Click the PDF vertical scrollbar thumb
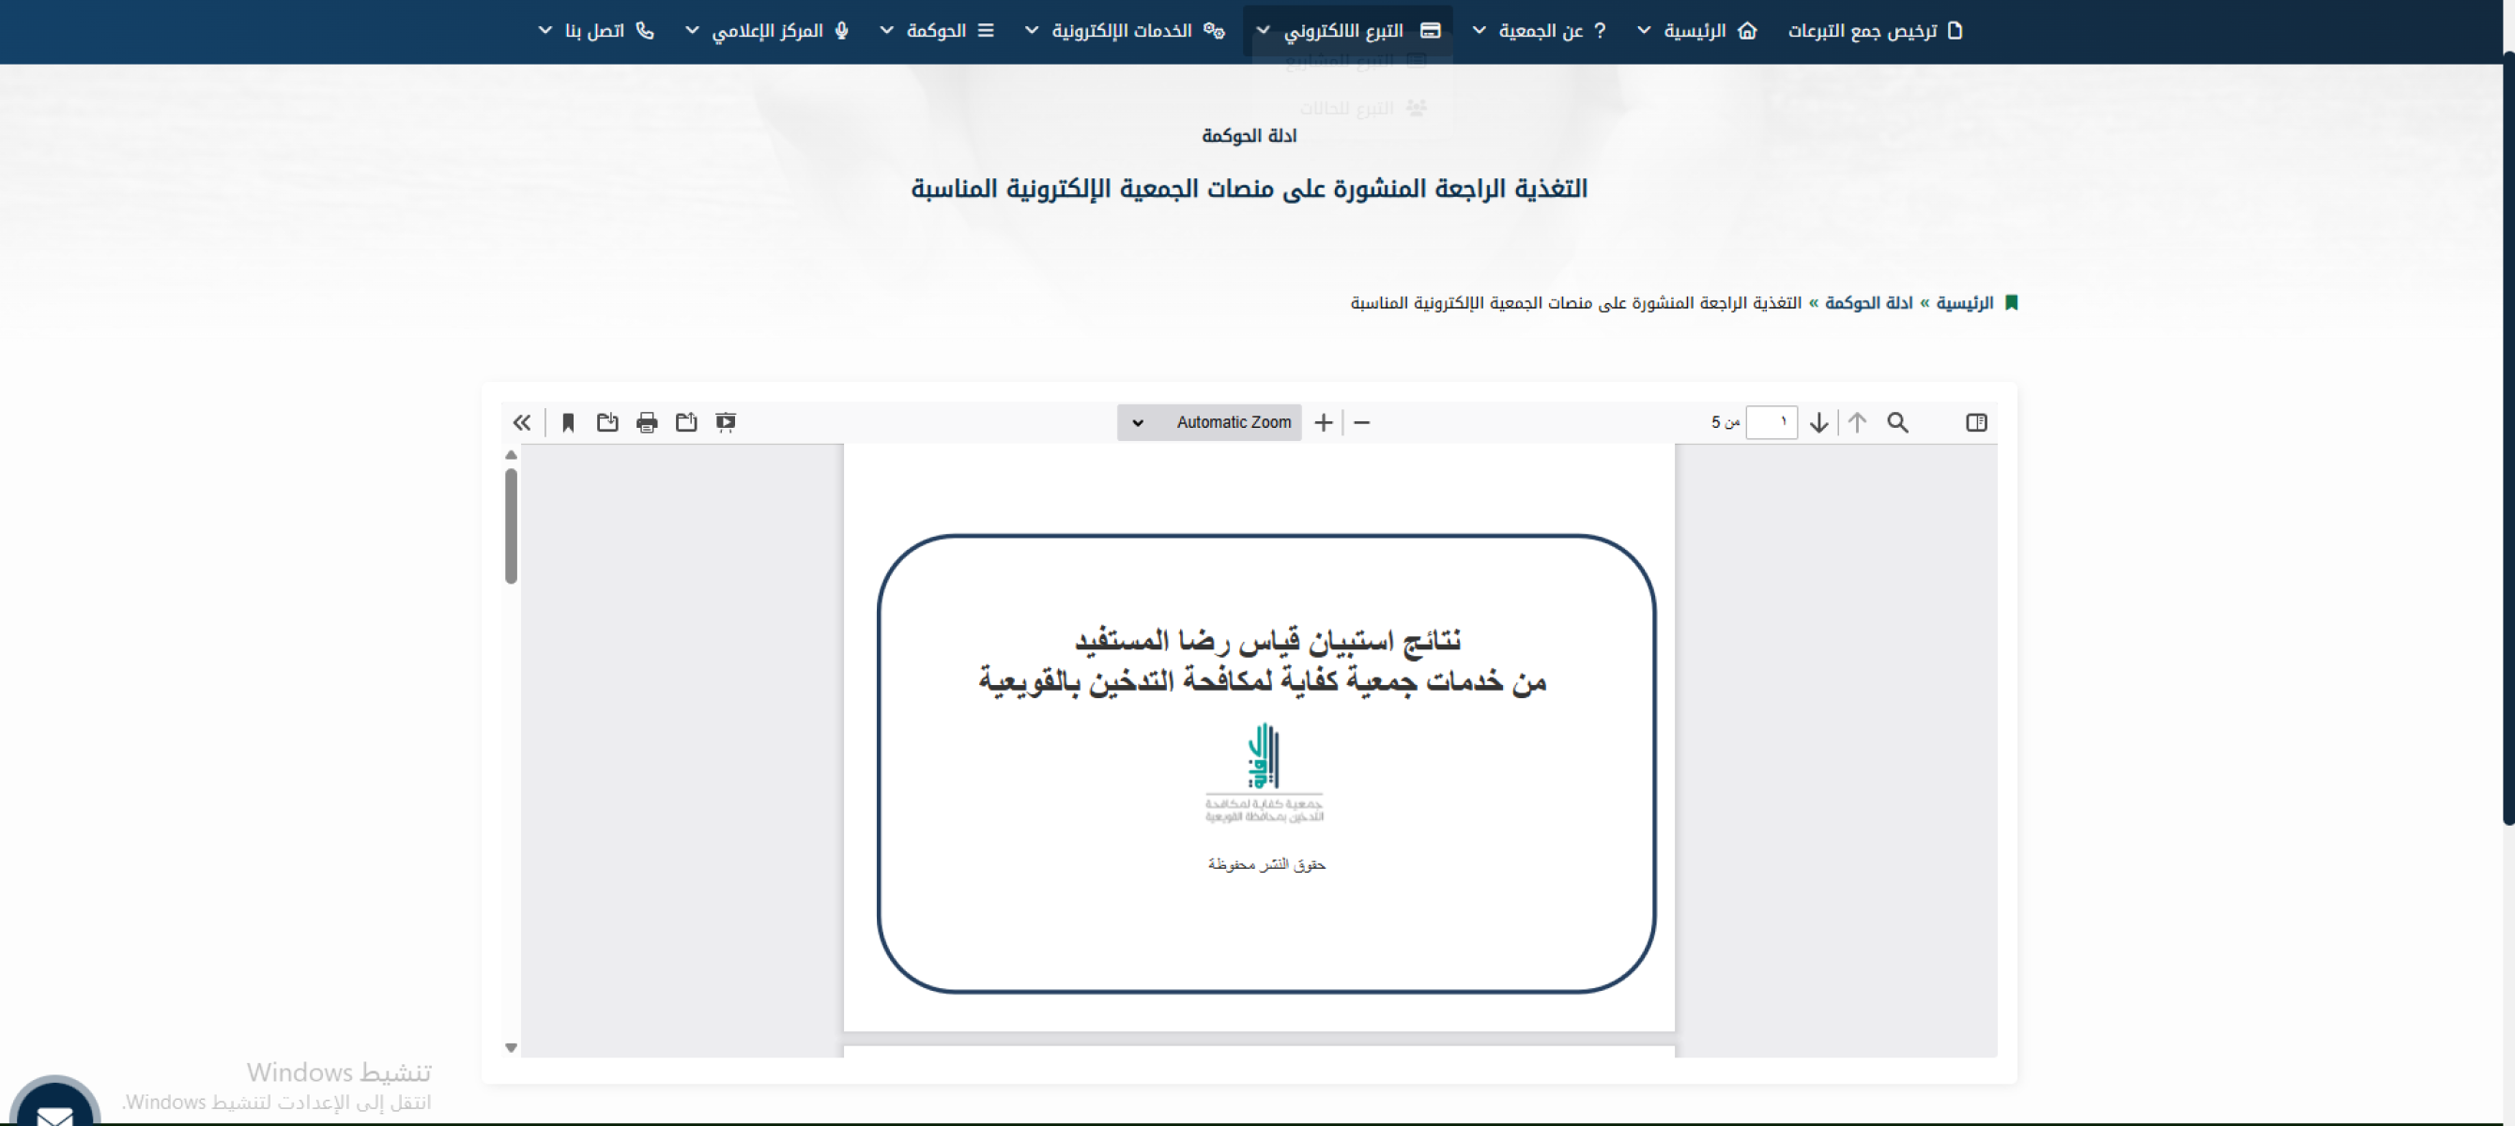The width and height of the screenshot is (2515, 1126). [511, 527]
